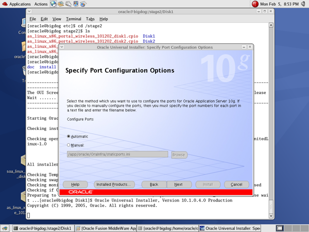Click the Show Desktop taskbar icon

point(5,228)
